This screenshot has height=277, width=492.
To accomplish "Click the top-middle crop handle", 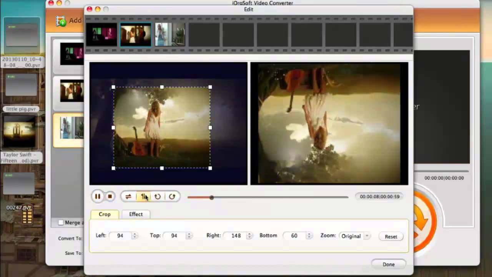I will [x=162, y=87].
